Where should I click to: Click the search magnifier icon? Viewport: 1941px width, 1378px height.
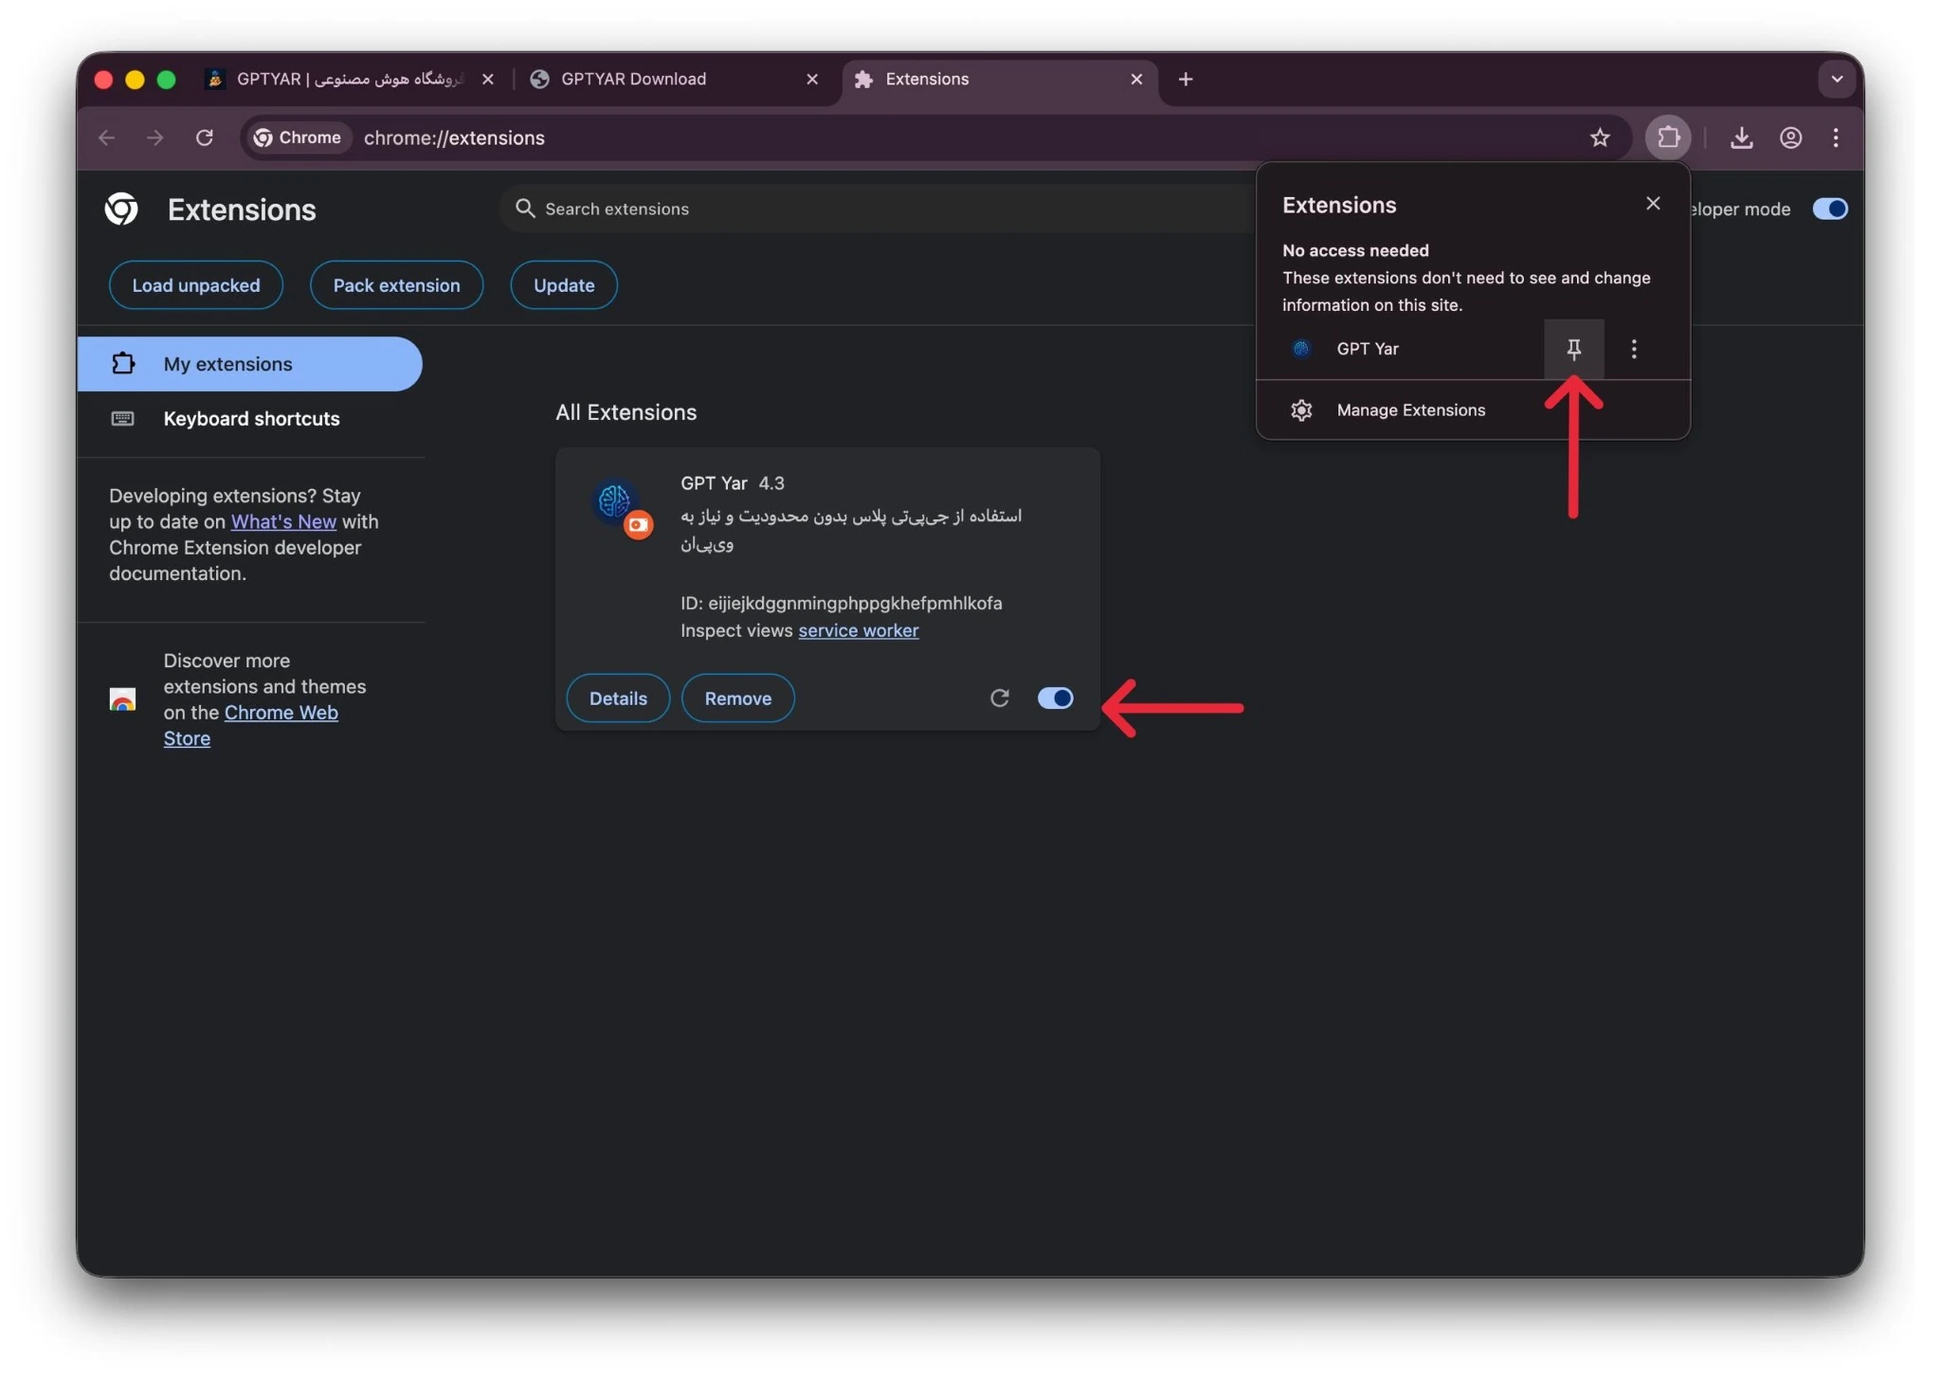tap(525, 209)
